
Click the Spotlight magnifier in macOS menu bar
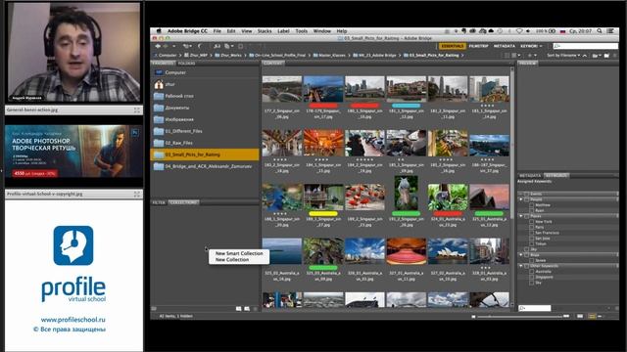tap(600, 30)
